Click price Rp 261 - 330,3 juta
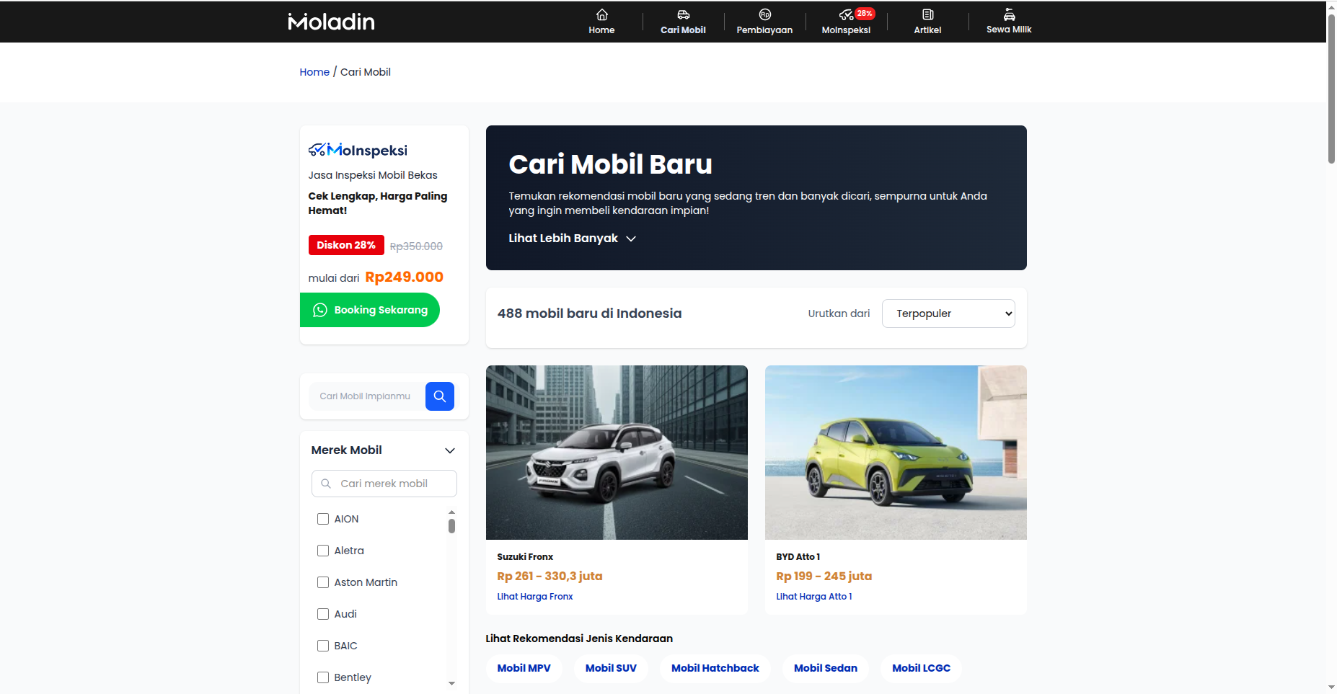Screen dimensions: 1337x694 [x=550, y=577]
